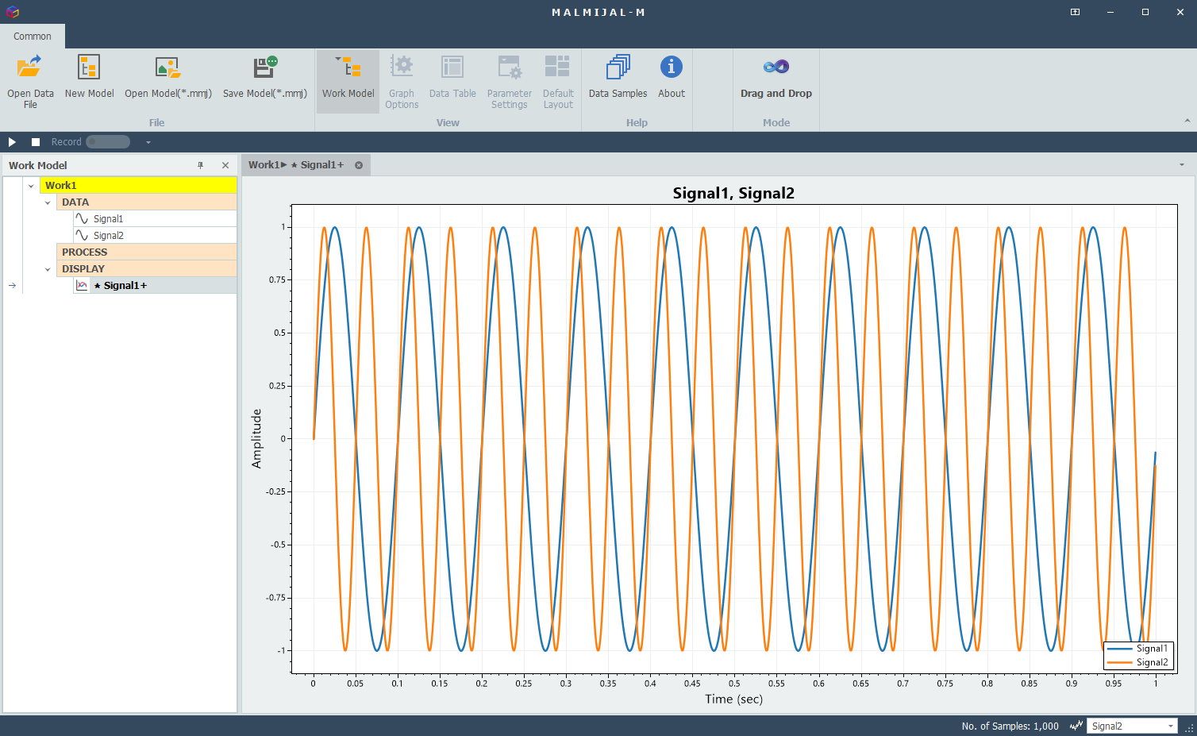1197x736 pixels.
Task: Open Parameter Settings
Action: pos(509,81)
